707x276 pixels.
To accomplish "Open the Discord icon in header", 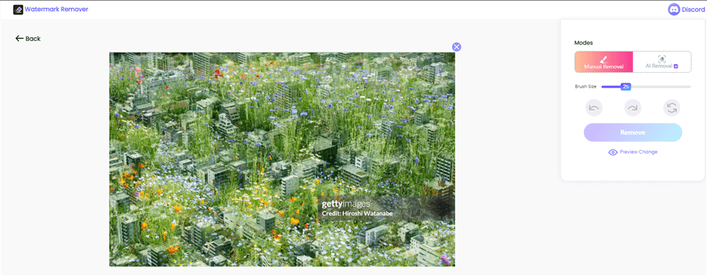I will pos(674,9).
